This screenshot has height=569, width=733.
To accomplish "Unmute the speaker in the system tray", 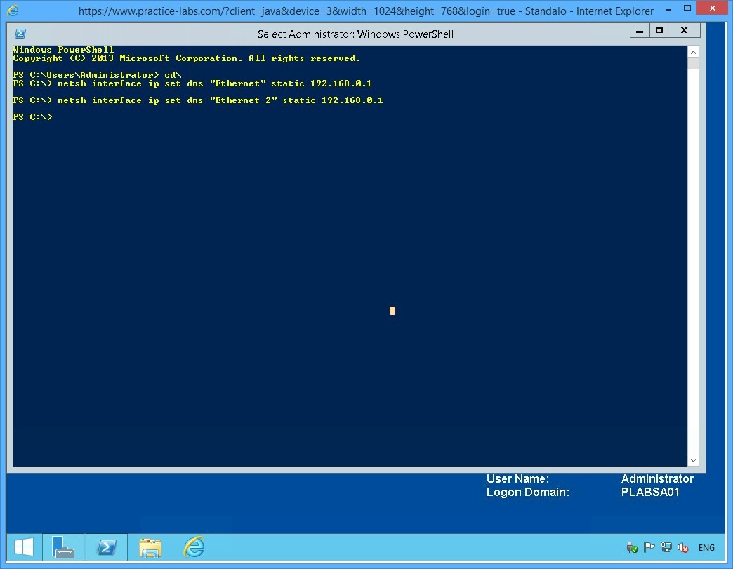I will coord(683,547).
